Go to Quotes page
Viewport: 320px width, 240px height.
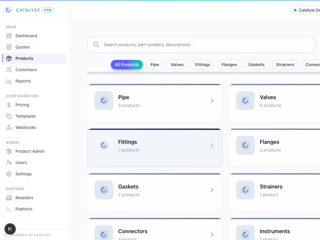34,47
